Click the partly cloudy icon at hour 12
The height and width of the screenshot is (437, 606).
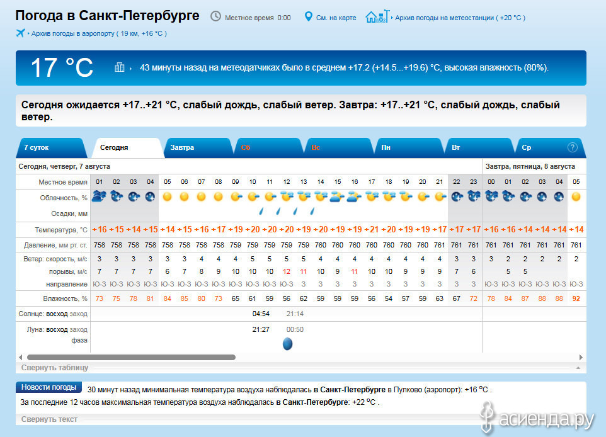tap(287, 196)
